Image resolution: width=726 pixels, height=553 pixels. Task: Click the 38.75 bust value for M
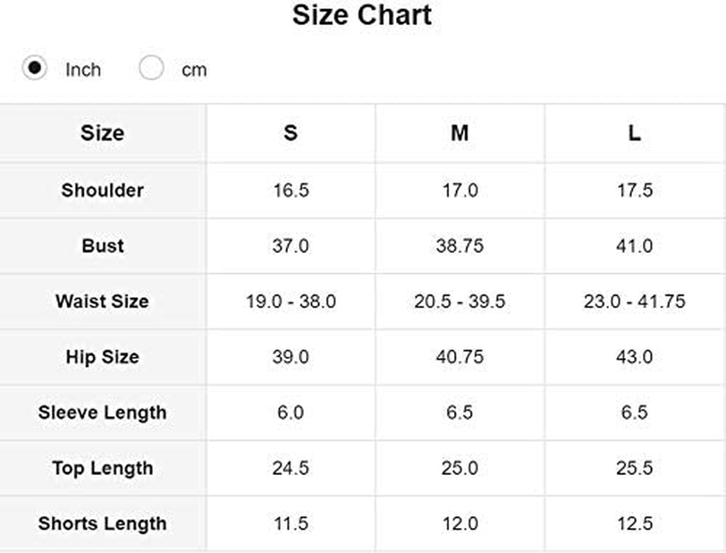[460, 245]
